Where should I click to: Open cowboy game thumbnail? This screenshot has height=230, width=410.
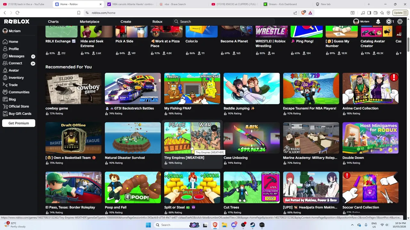[73, 88]
